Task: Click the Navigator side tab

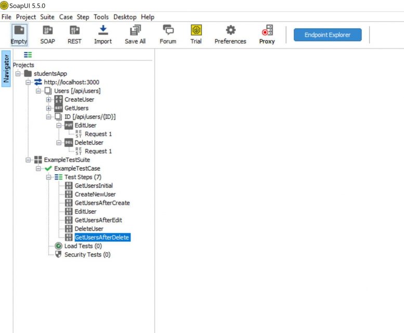Action: pyautogui.click(x=6, y=69)
